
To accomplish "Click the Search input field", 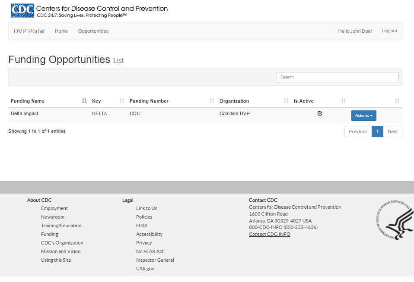I will tap(338, 77).
